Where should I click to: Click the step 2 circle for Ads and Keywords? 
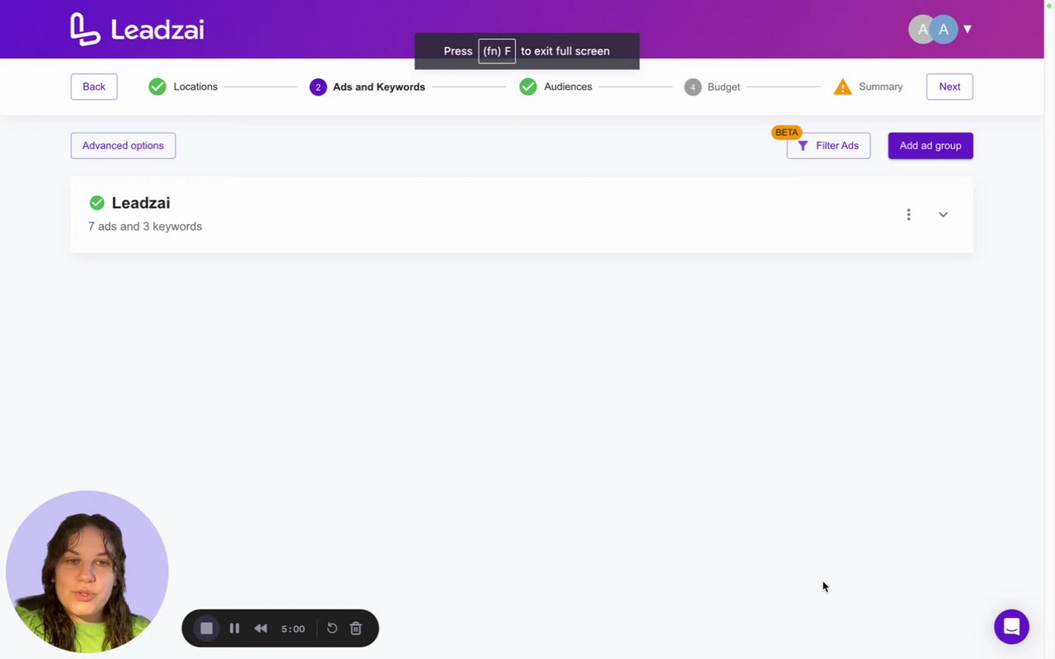[x=318, y=87]
